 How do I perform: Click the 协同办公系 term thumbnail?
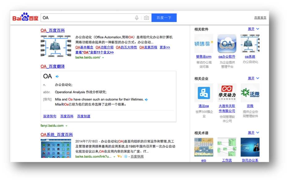click(250, 147)
